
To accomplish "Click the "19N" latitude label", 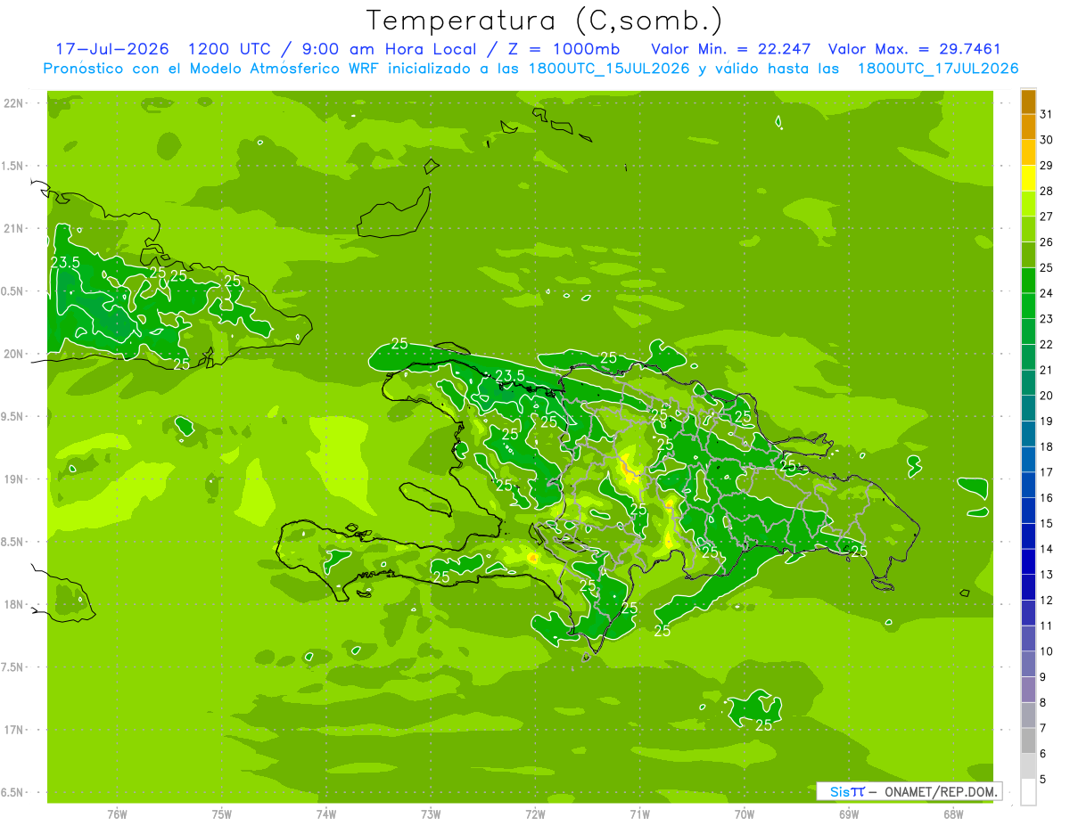I will click(x=13, y=479).
